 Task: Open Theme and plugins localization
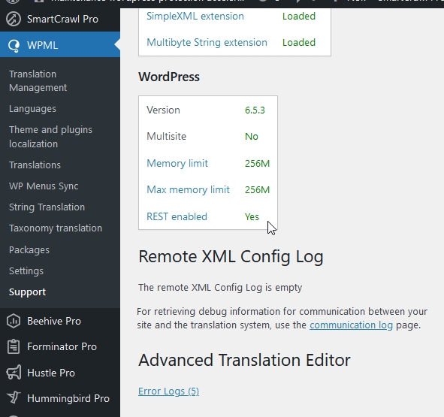click(50, 137)
